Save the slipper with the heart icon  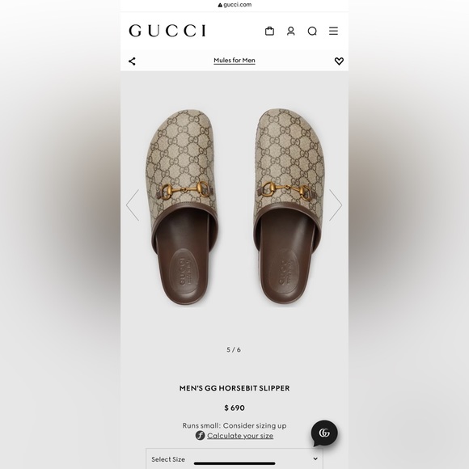(339, 61)
